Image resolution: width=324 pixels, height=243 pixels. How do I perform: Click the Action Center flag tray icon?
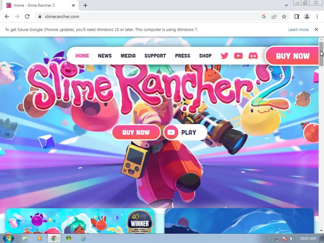coord(284,239)
